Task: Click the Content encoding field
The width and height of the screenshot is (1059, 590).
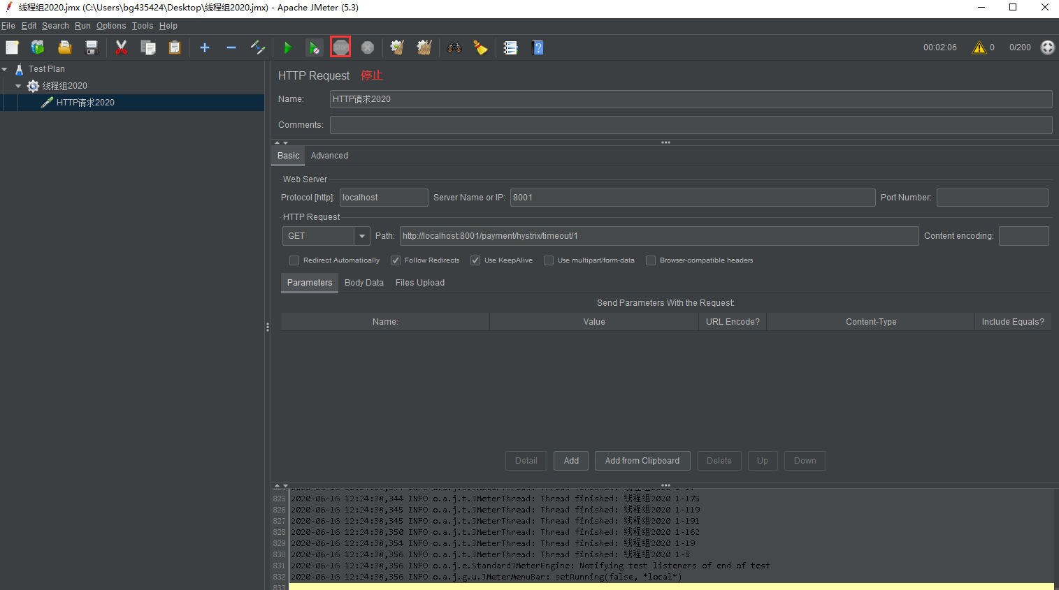Action: click(x=1024, y=236)
